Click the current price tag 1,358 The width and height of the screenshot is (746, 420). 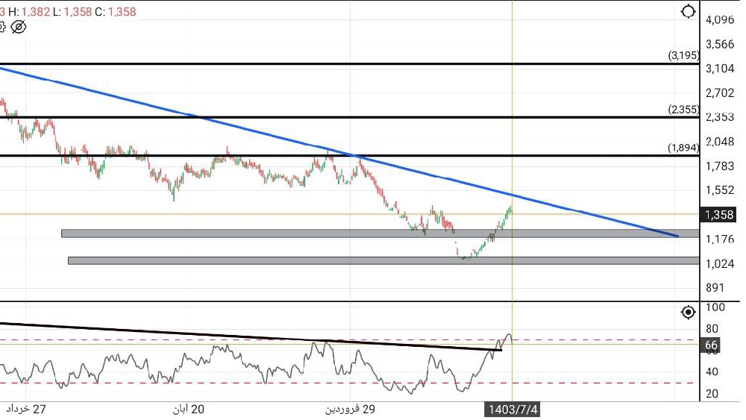coord(719,215)
